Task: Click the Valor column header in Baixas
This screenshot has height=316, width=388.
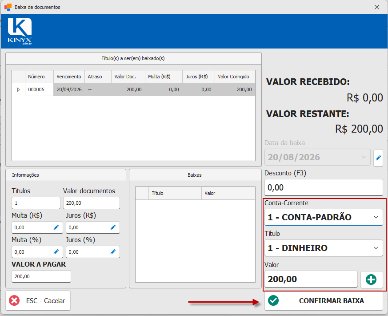Action: (x=228, y=193)
